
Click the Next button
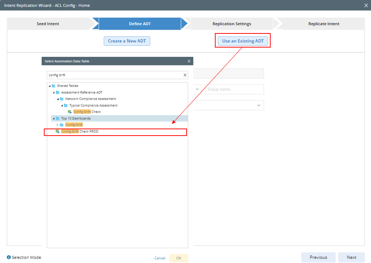[351, 257]
